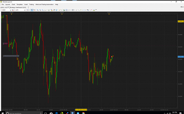Click the Short position label on chart
Image resolution: width=184 pixels, height=114 pixels.
pyautogui.click(x=11, y=56)
